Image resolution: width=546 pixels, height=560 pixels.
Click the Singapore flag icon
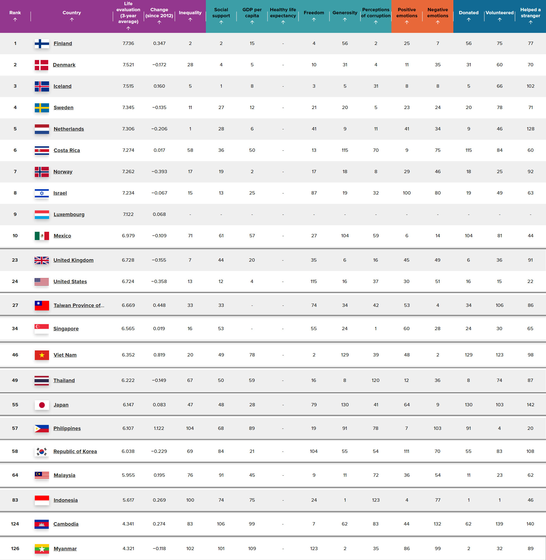coord(42,328)
